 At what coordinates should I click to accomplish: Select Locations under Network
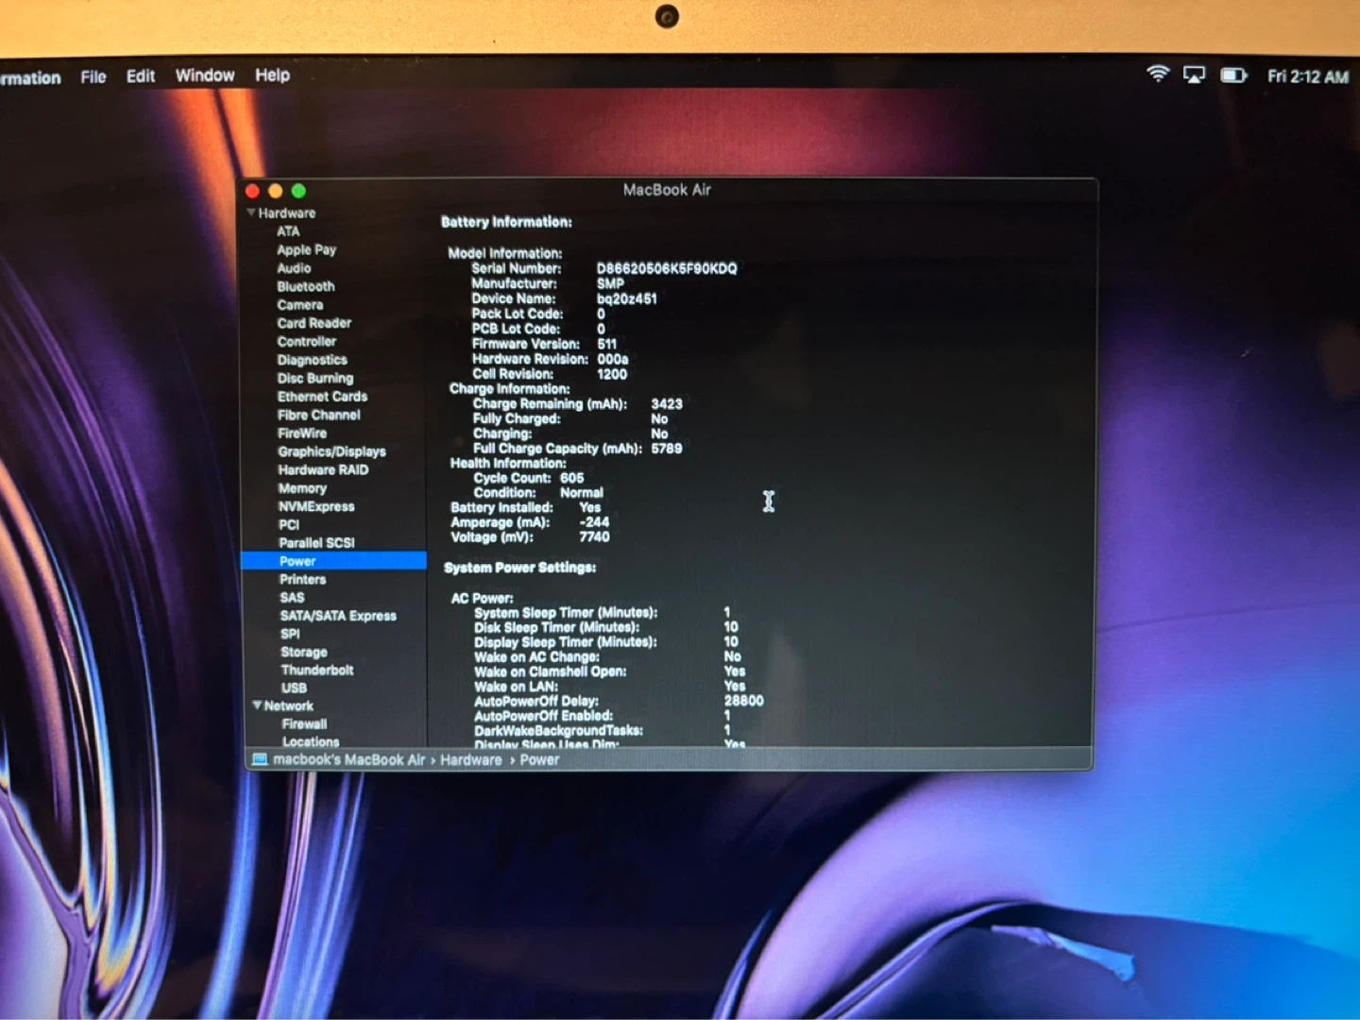click(x=311, y=742)
